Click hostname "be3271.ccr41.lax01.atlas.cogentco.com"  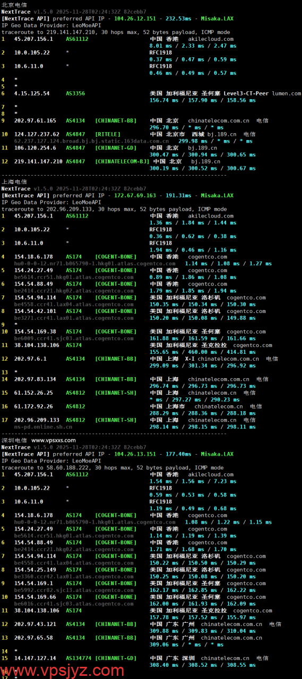tap(74, 318)
